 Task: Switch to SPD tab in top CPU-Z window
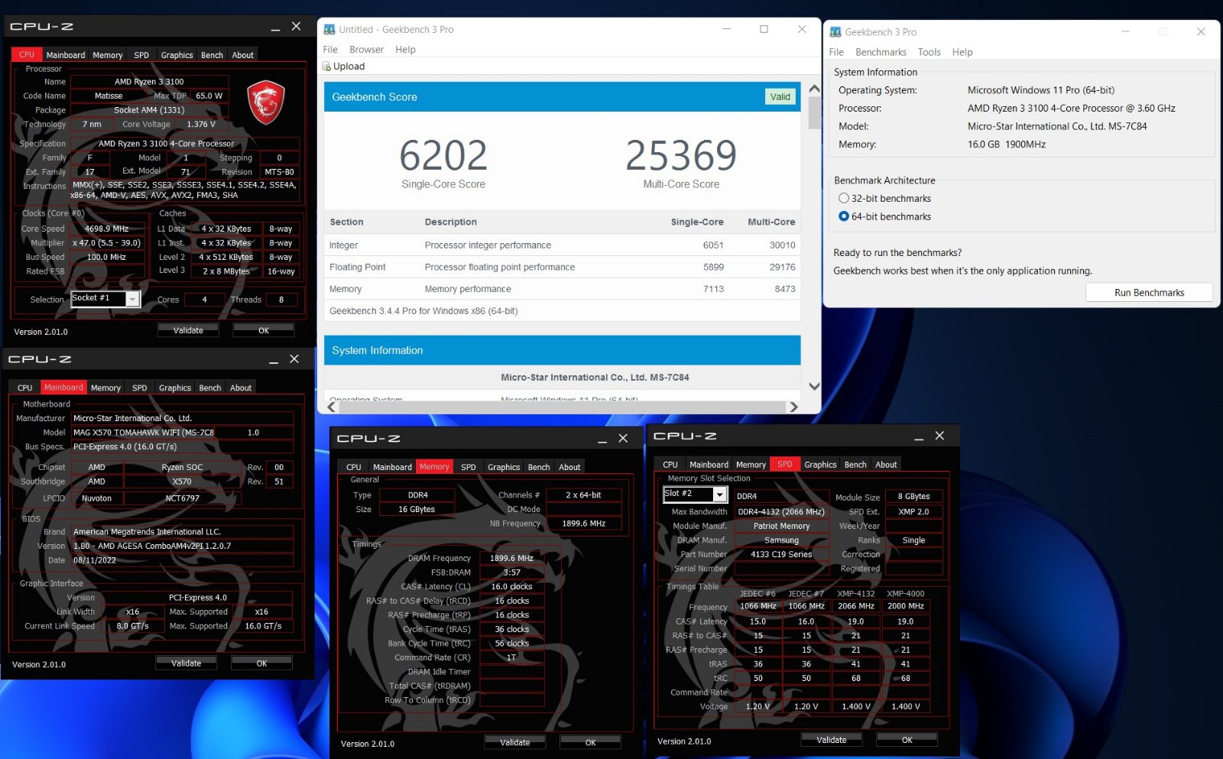(x=141, y=55)
